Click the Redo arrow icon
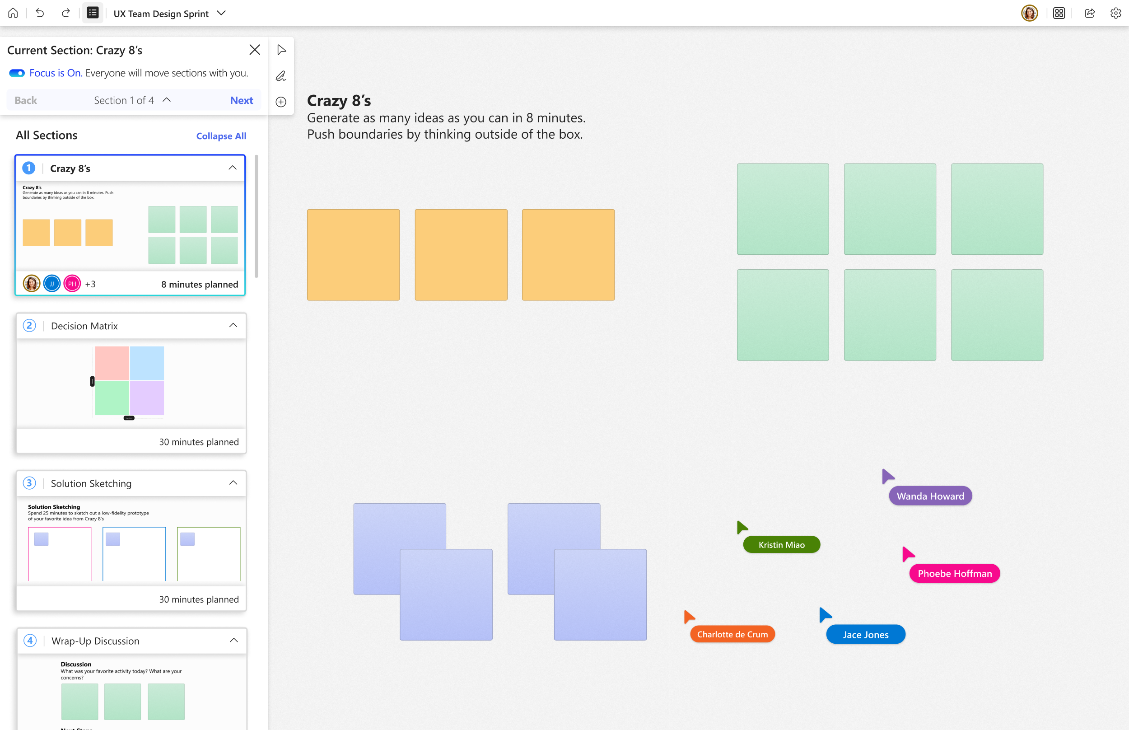The height and width of the screenshot is (730, 1129). tap(66, 13)
